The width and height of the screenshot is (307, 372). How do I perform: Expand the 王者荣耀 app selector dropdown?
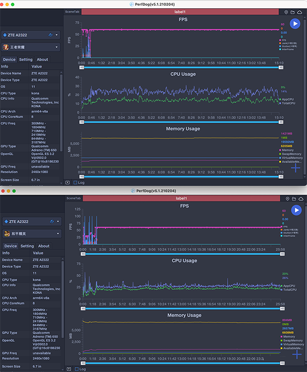point(56,47)
